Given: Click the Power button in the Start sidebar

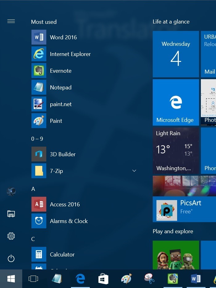Looking at the screenshot, I should click(x=11, y=258).
